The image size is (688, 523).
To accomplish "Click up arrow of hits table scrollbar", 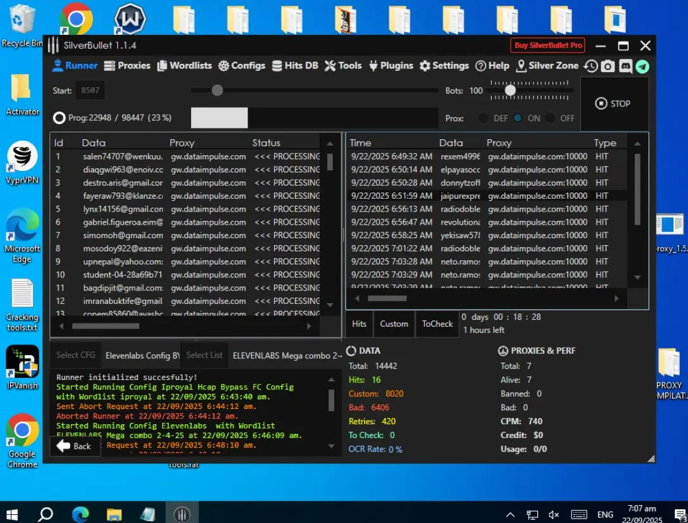I will coord(637,144).
